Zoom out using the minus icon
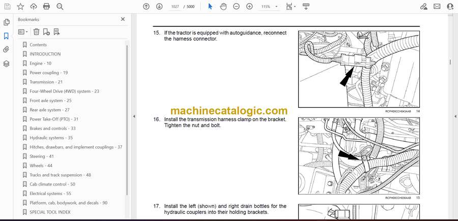 236,7
